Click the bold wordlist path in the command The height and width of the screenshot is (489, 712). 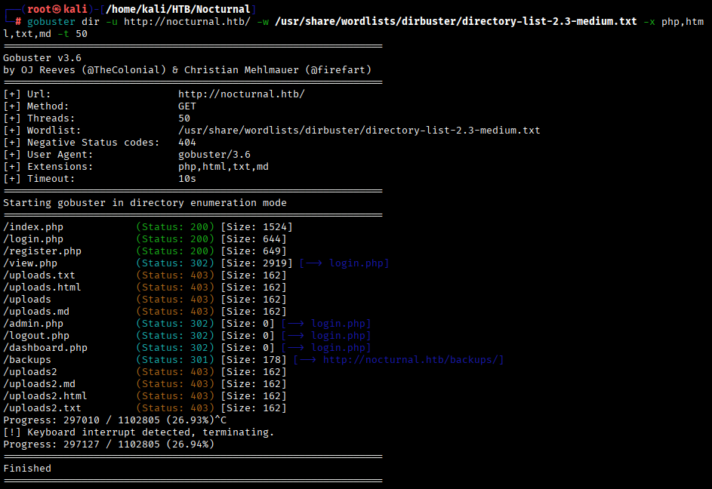pyautogui.click(x=456, y=21)
